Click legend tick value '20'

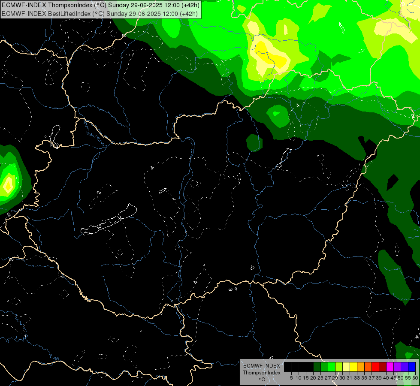click(313, 378)
